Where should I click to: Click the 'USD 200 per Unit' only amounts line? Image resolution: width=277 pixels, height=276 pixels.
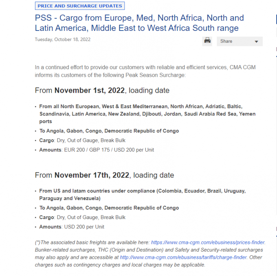(x=72, y=227)
